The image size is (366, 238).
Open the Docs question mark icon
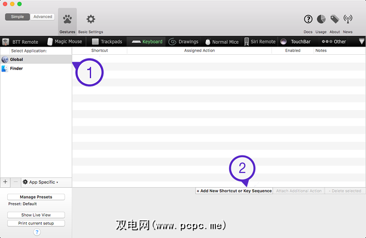tap(308, 19)
